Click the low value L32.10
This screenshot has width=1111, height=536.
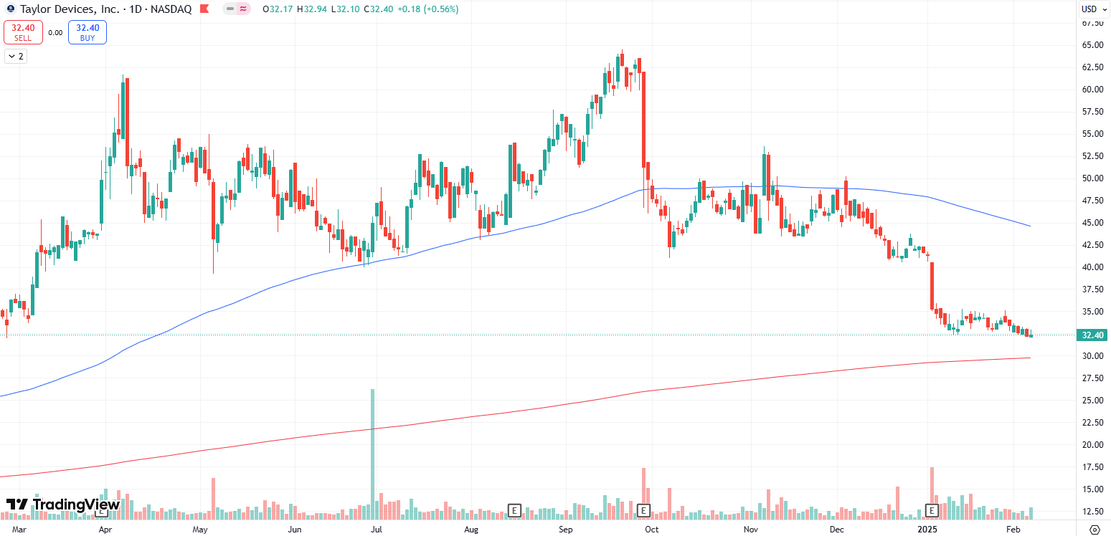click(x=346, y=9)
